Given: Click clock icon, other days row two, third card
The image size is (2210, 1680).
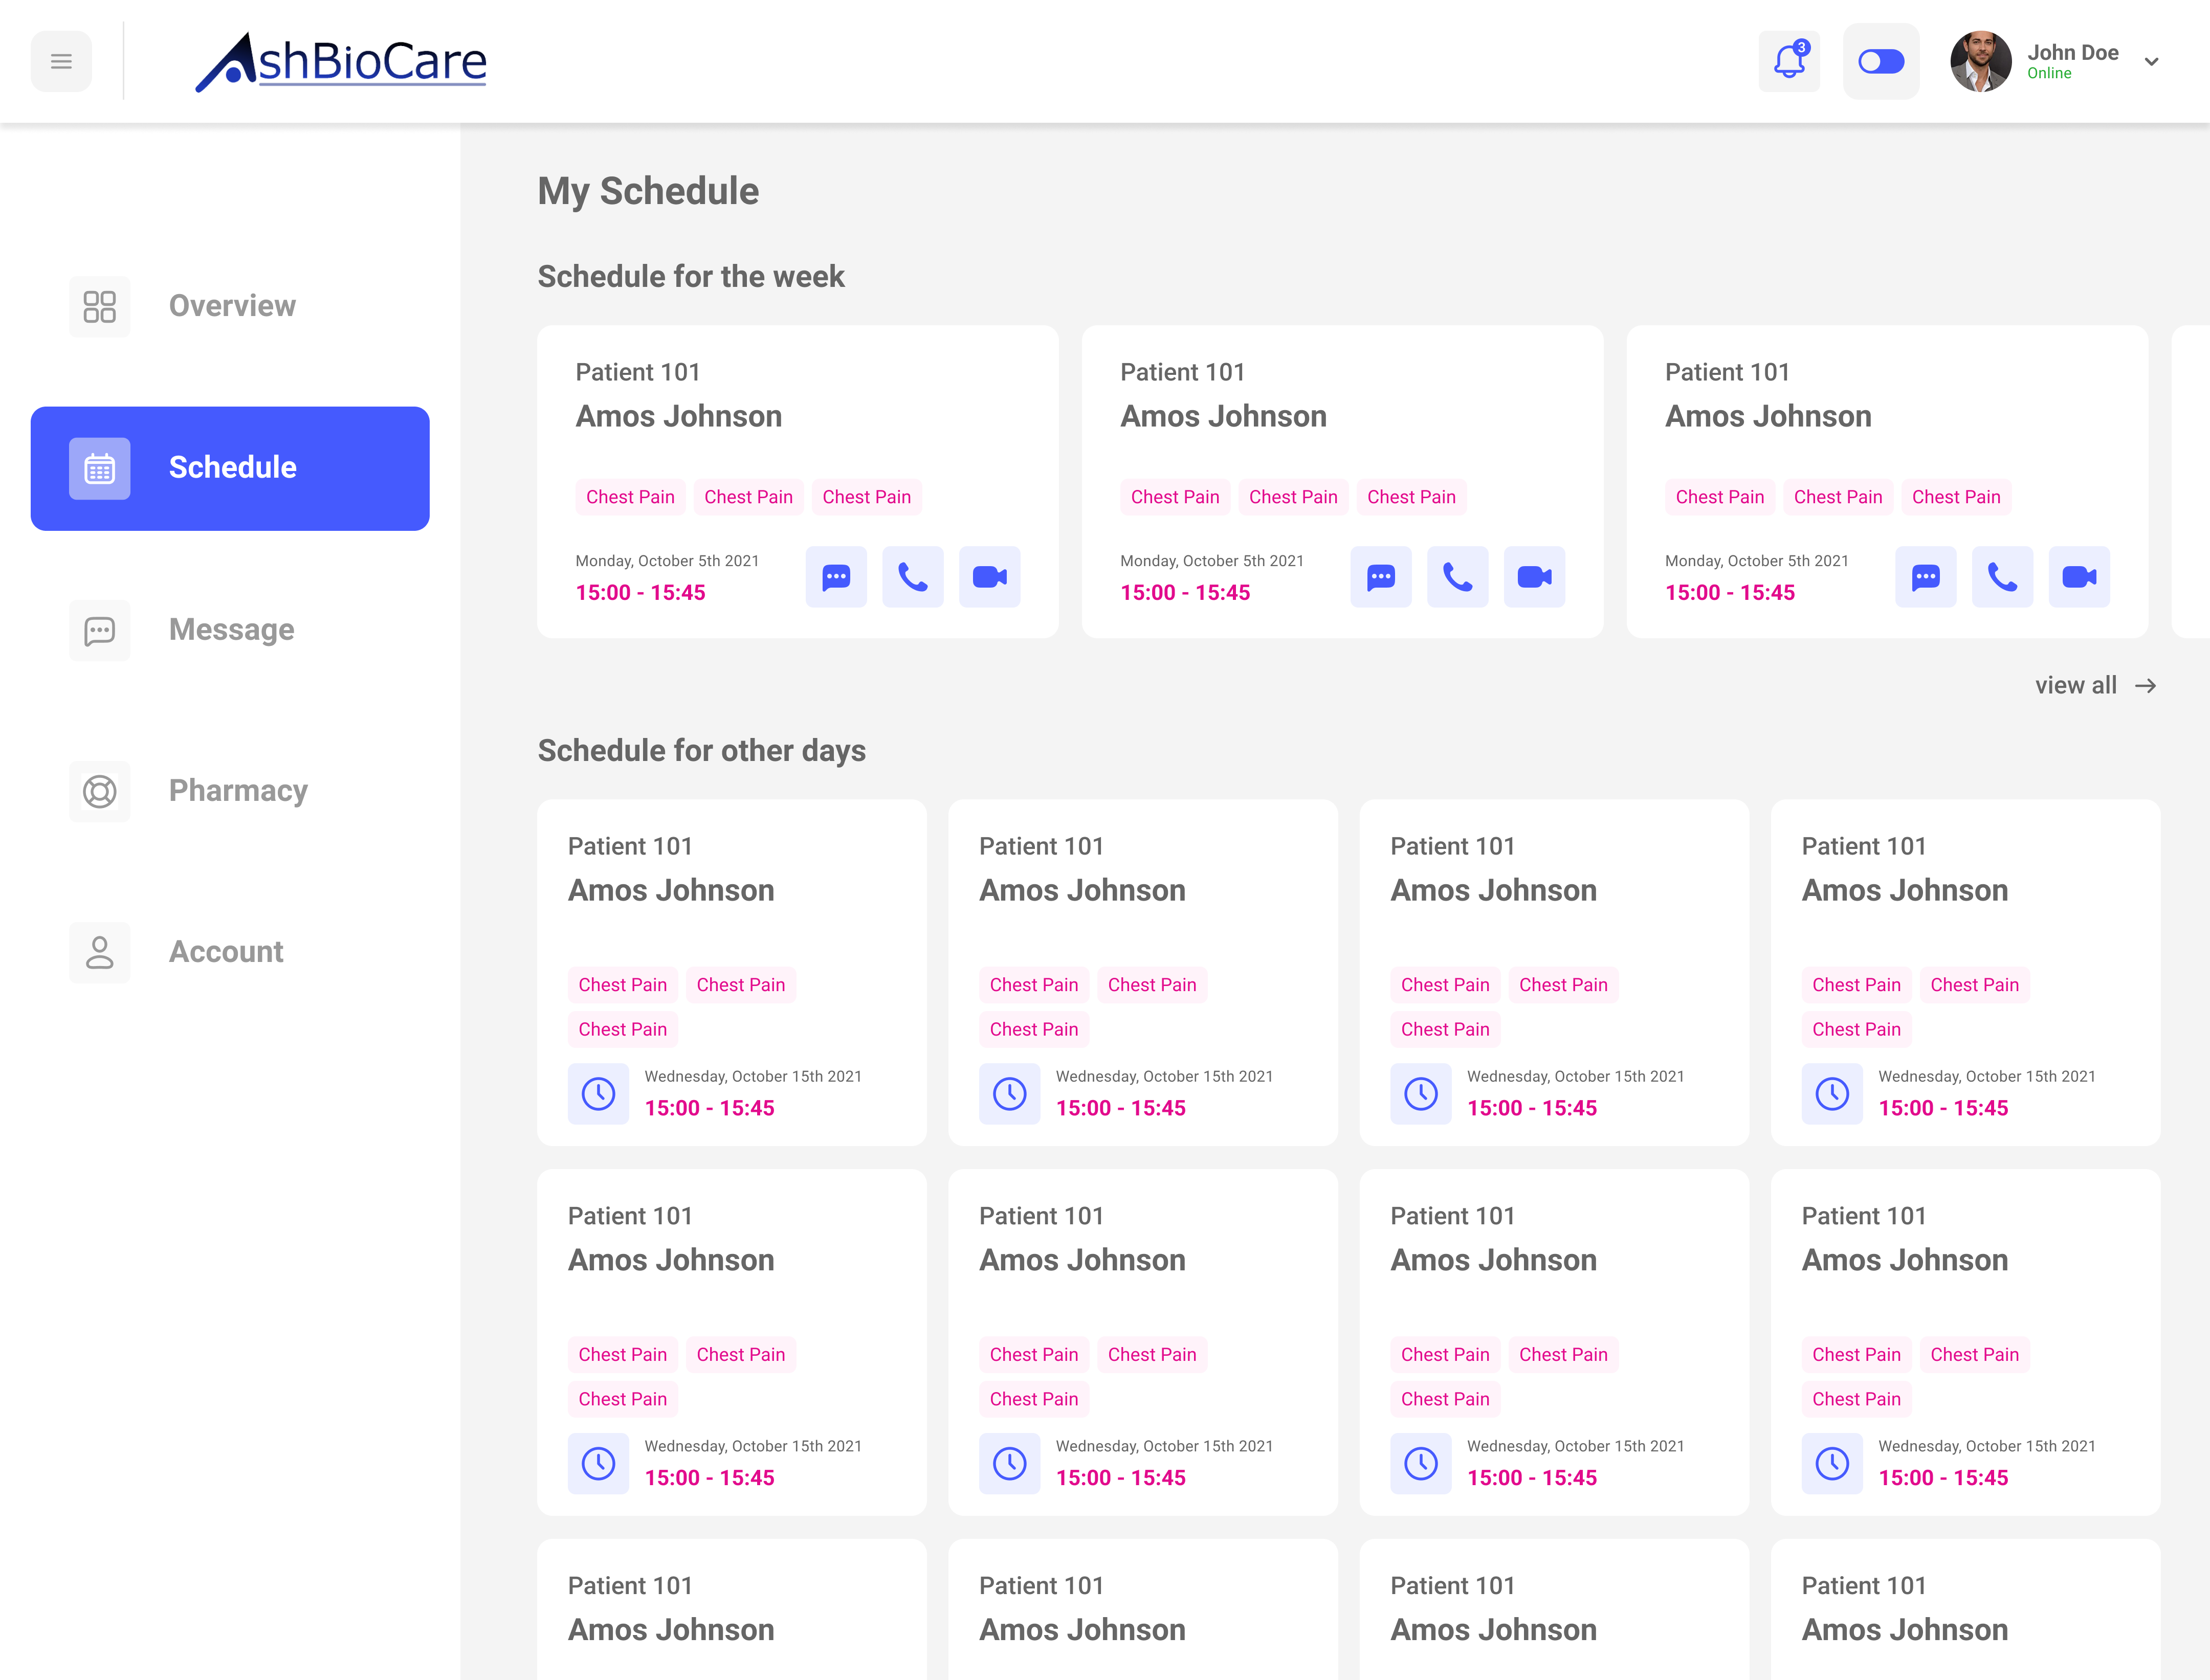Looking at the screenshot, I should (x=1421, y=1464).
